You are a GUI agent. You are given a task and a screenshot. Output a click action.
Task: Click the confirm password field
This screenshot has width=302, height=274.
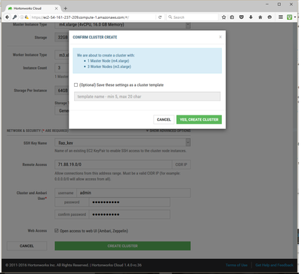pos(129,214)
